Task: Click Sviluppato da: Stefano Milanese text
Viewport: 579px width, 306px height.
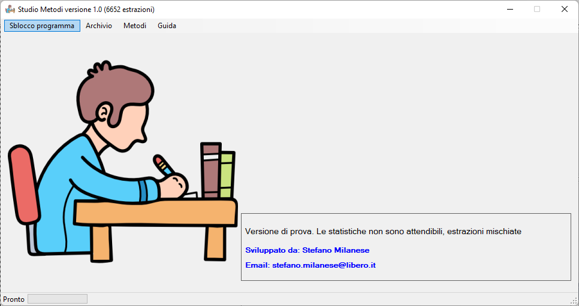Action: (x=307, y=250)
